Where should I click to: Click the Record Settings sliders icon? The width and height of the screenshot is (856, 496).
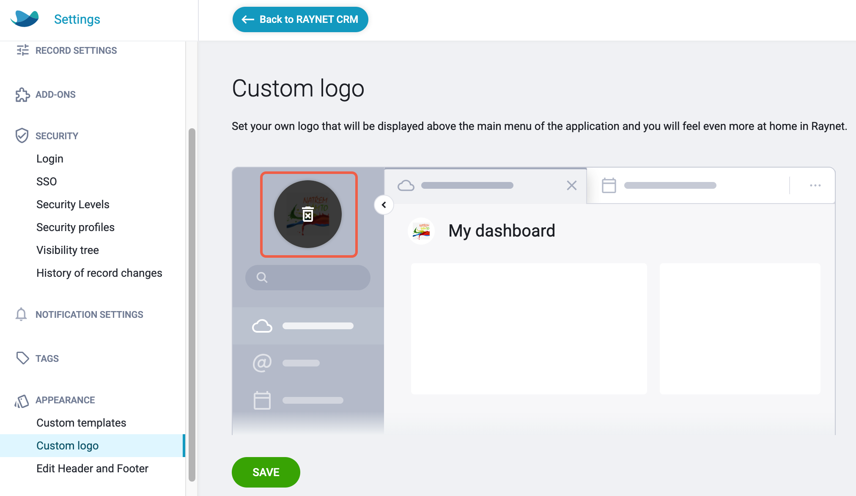point(22,50)
